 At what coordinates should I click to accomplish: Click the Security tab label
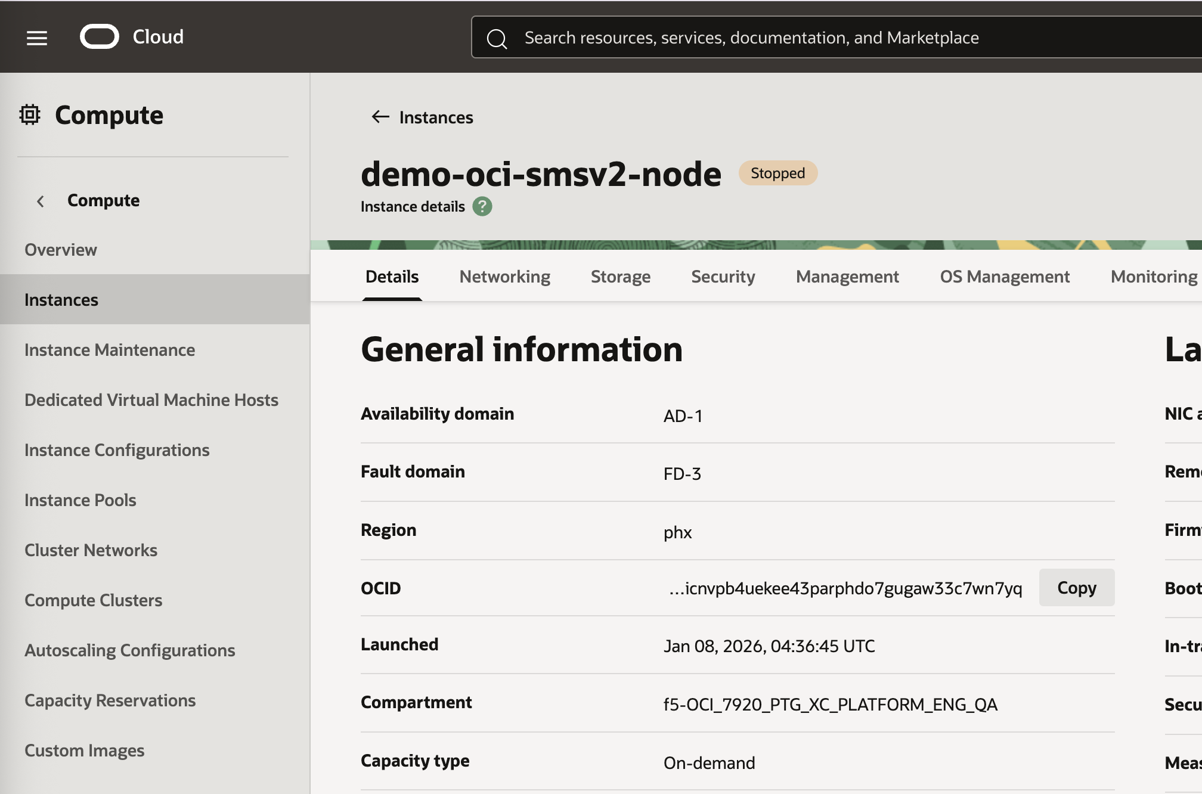pyautogui.click(x=723, y=276)
